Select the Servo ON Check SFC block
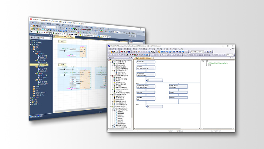This screenshot has height=149, width=264. point(146,74)
